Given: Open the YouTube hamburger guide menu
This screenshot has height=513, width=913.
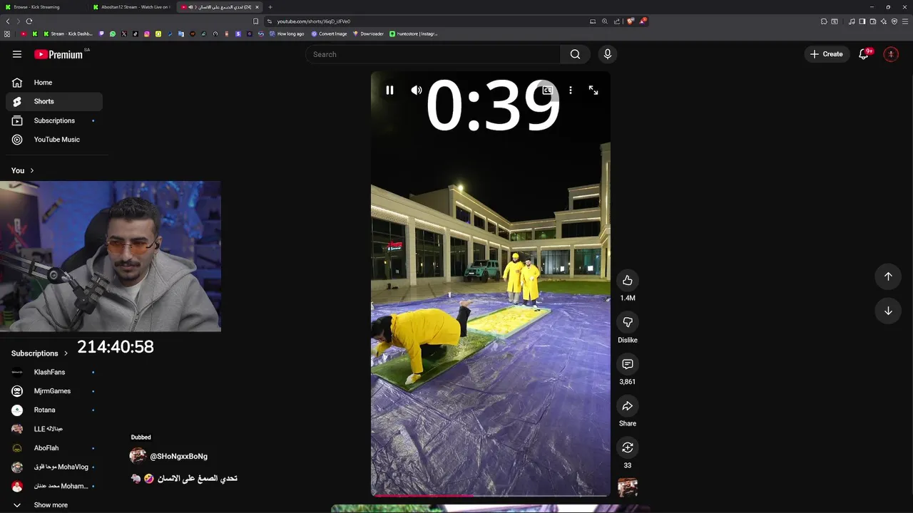Looking at the screenshot, I should point(17,54).
